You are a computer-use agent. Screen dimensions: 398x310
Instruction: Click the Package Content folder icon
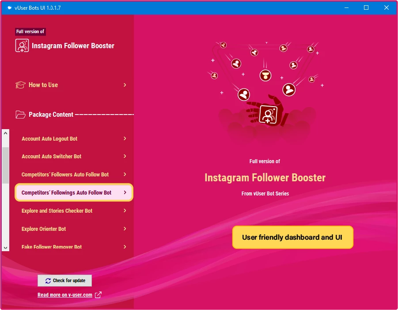click(20, 115)
